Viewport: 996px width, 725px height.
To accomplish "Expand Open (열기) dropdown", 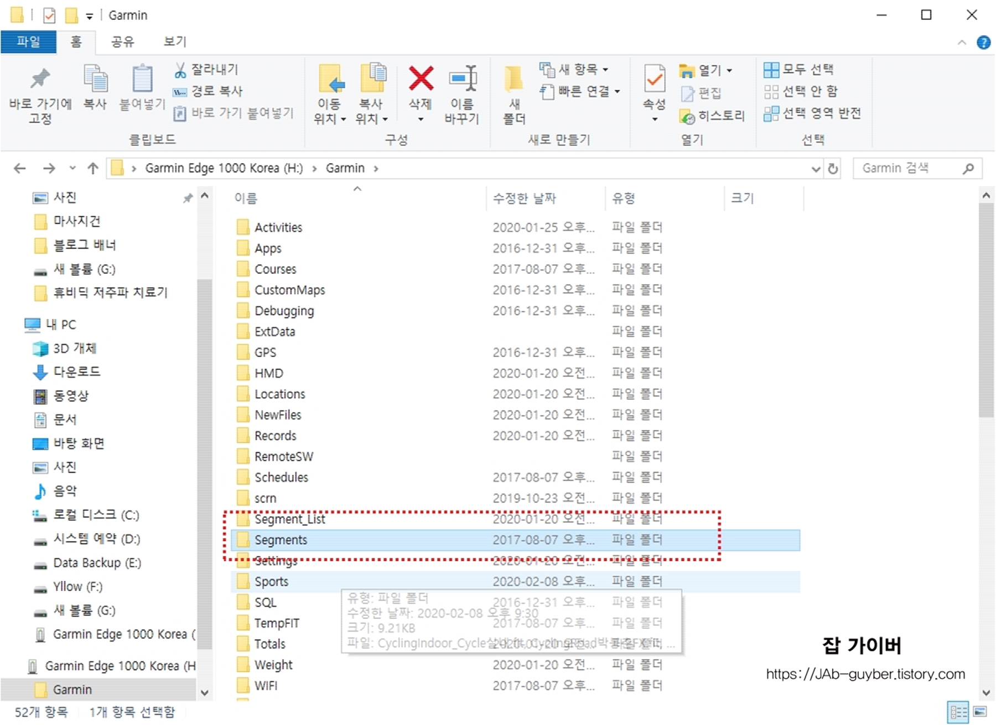I will [x=706, y=70].
